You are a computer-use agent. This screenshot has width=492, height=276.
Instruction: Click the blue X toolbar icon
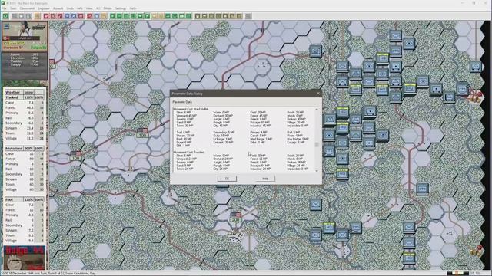pos(74,16)
